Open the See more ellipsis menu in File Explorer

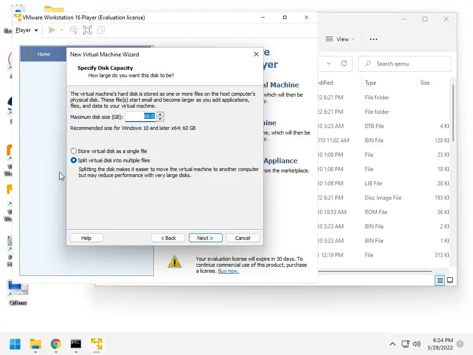[373, 39]
